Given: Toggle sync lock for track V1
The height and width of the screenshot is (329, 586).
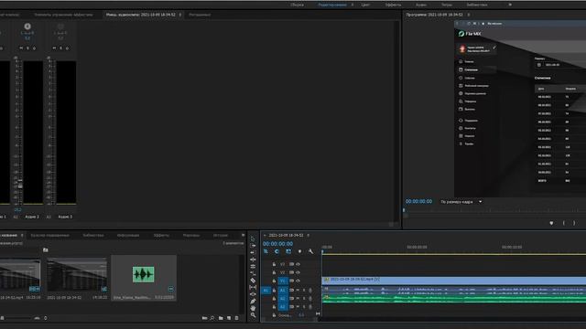Looking at the screenshot, I should [x=291, y=281].
